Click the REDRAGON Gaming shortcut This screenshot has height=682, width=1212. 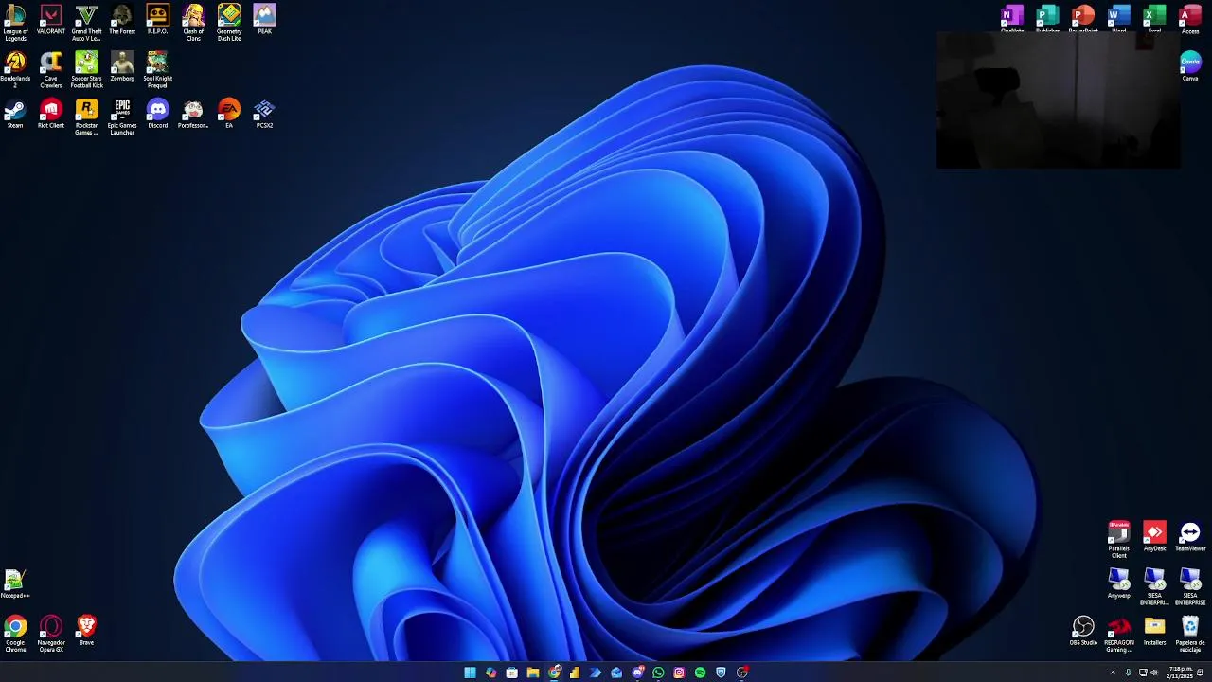pos(1119,635)
